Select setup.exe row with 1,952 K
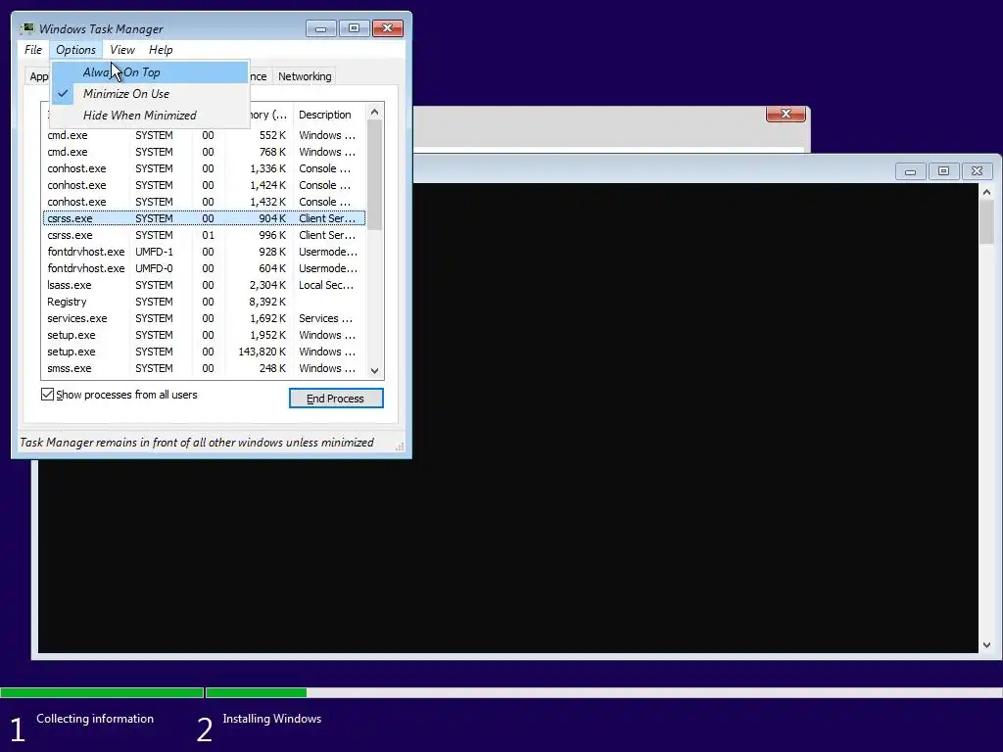 click(x=204, y=335)
